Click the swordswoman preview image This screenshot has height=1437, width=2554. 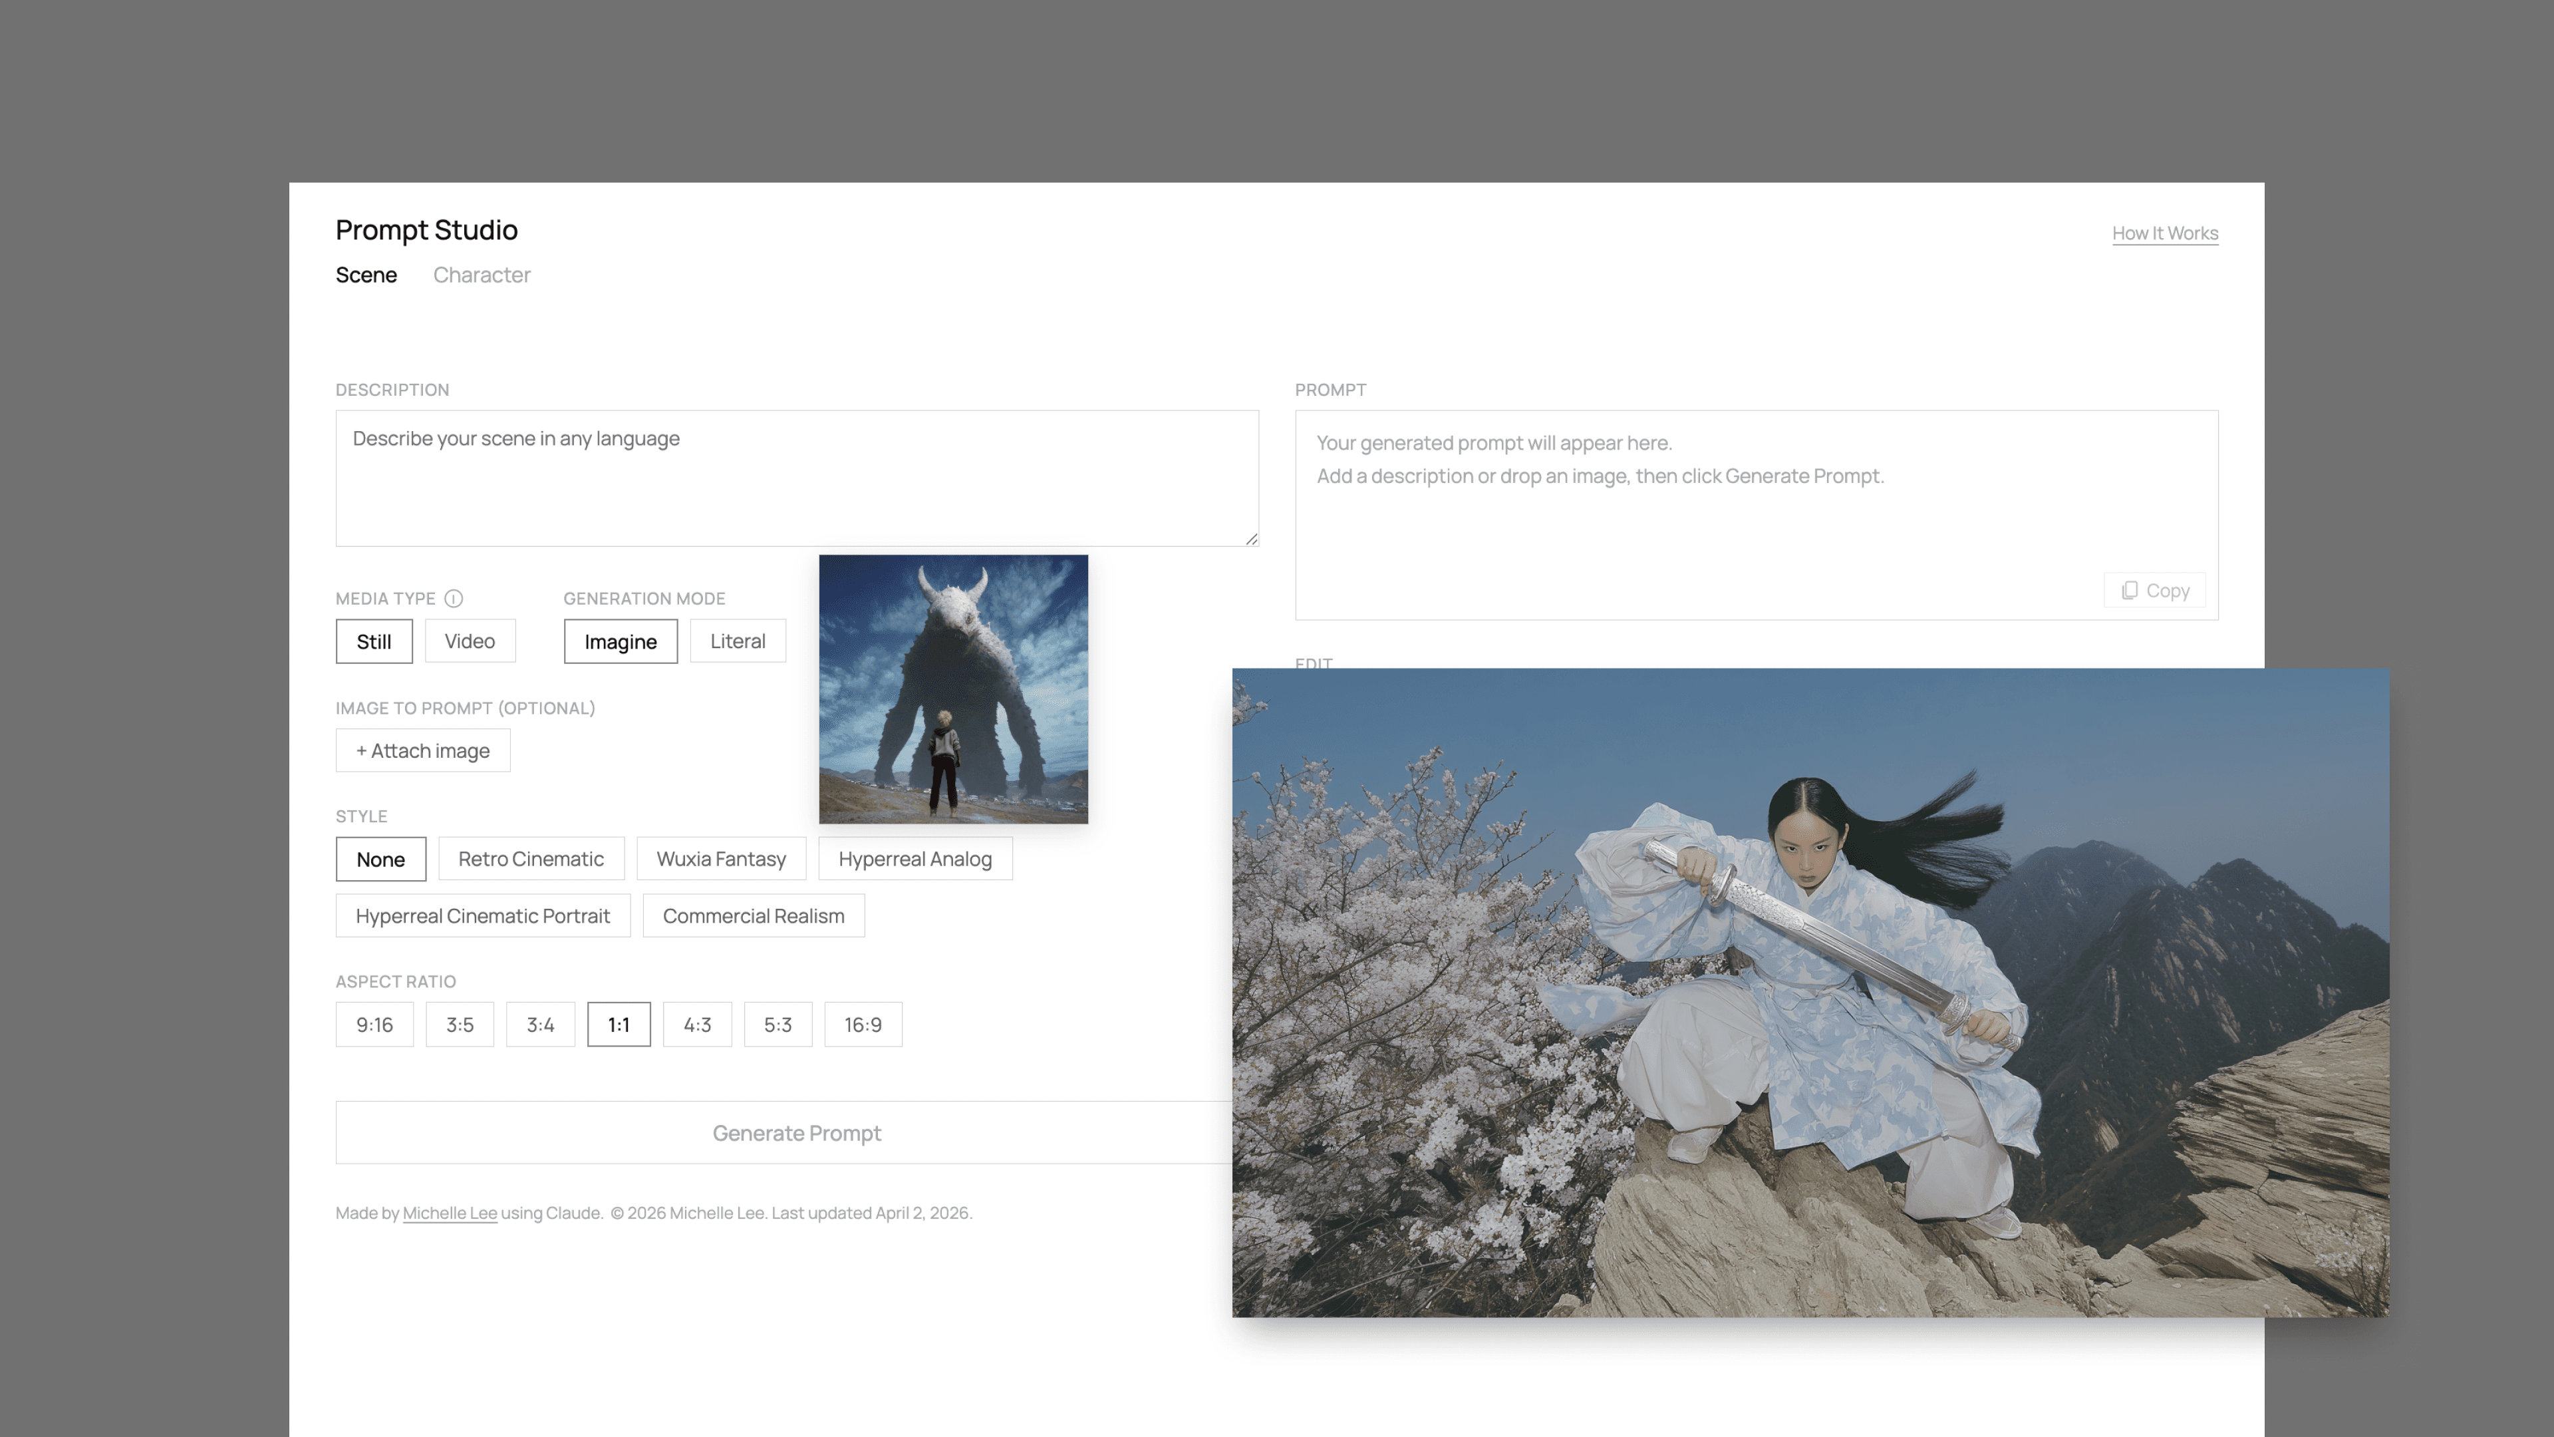(x=1809, y=992)
